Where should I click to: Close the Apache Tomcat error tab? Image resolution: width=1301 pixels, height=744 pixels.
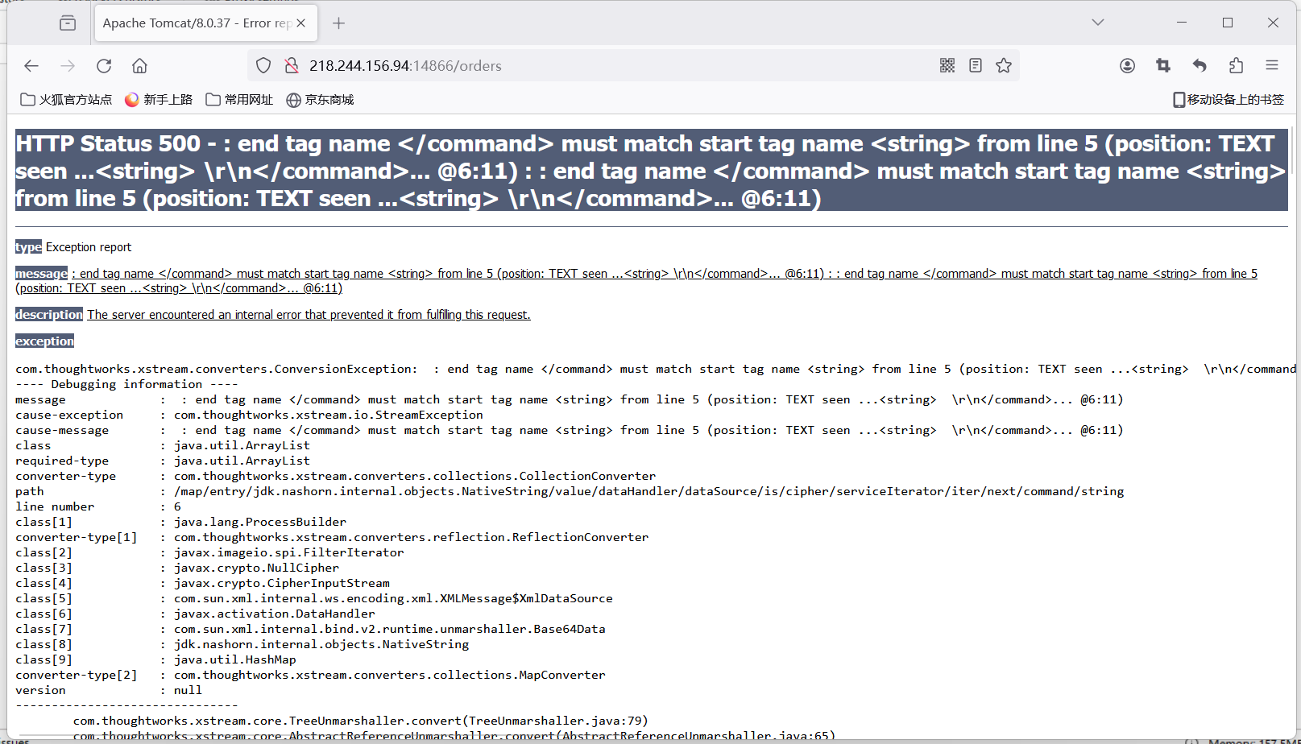[301, 23]
